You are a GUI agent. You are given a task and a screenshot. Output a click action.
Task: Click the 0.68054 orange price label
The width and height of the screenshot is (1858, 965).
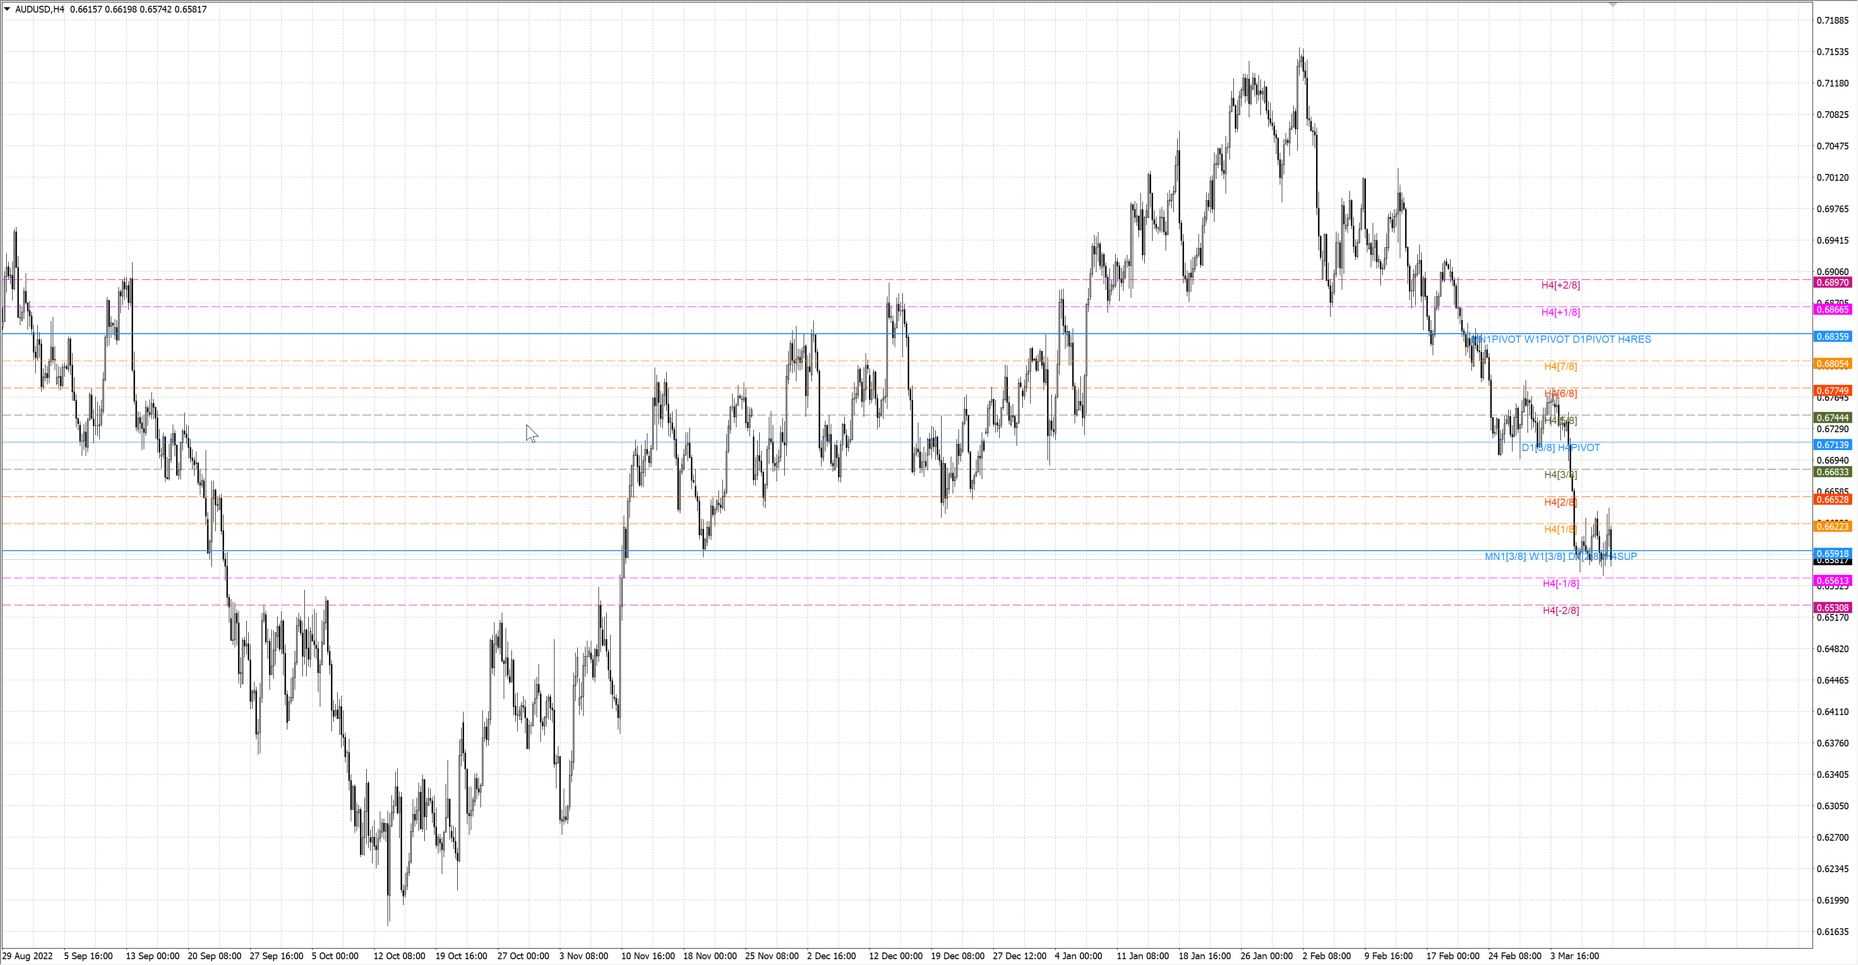(1832, 364)
